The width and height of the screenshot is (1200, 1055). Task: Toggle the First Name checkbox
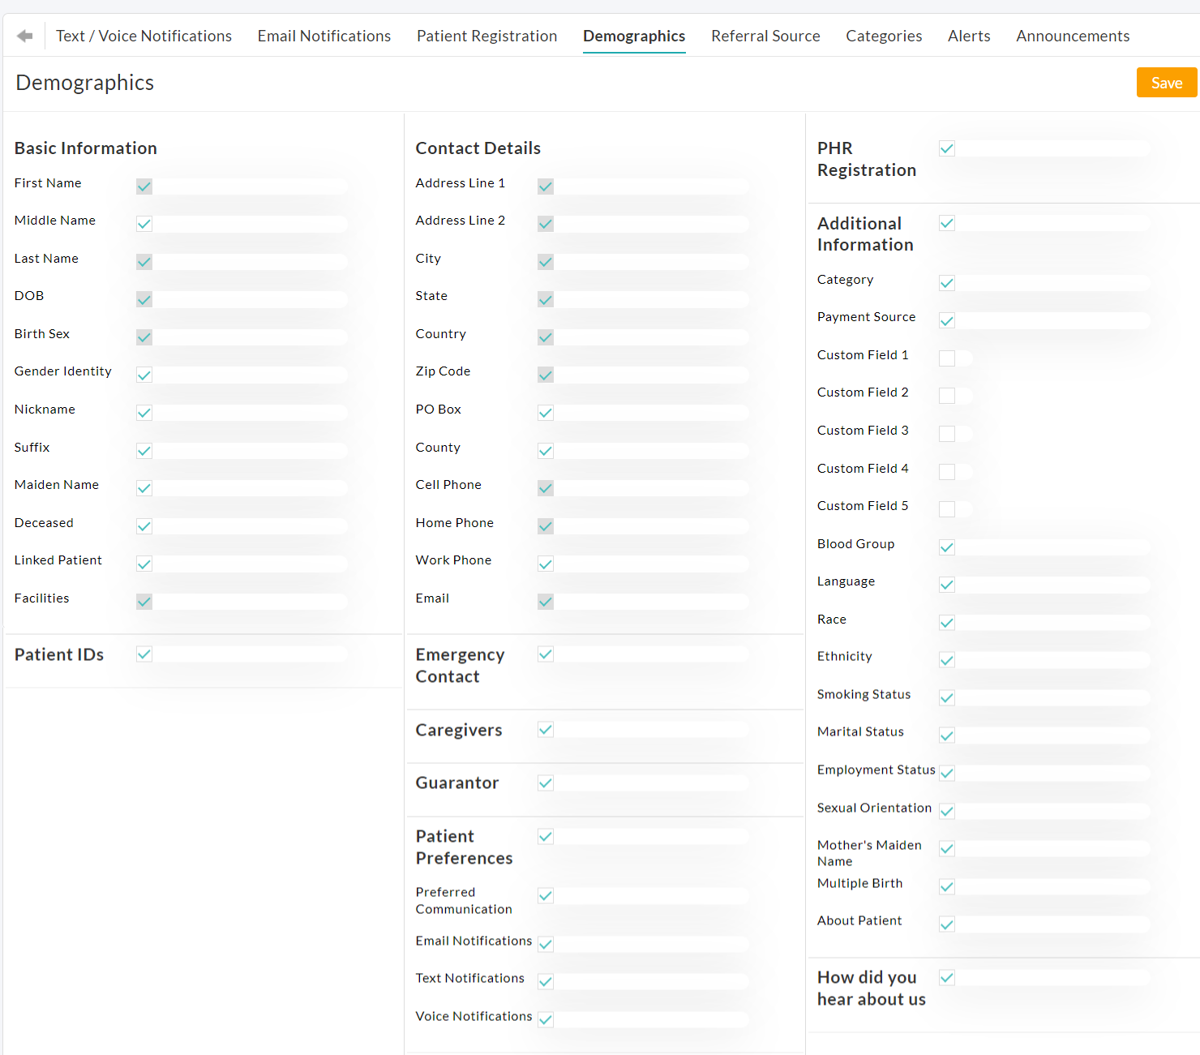(144, 187)
